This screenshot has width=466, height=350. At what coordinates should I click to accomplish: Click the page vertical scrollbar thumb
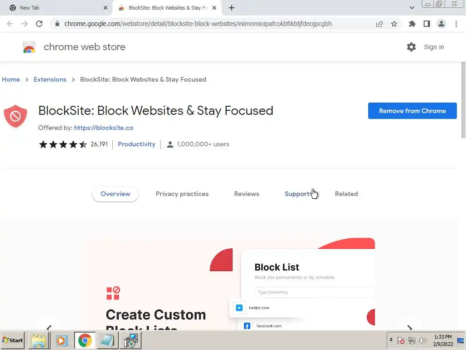[463, 100]
